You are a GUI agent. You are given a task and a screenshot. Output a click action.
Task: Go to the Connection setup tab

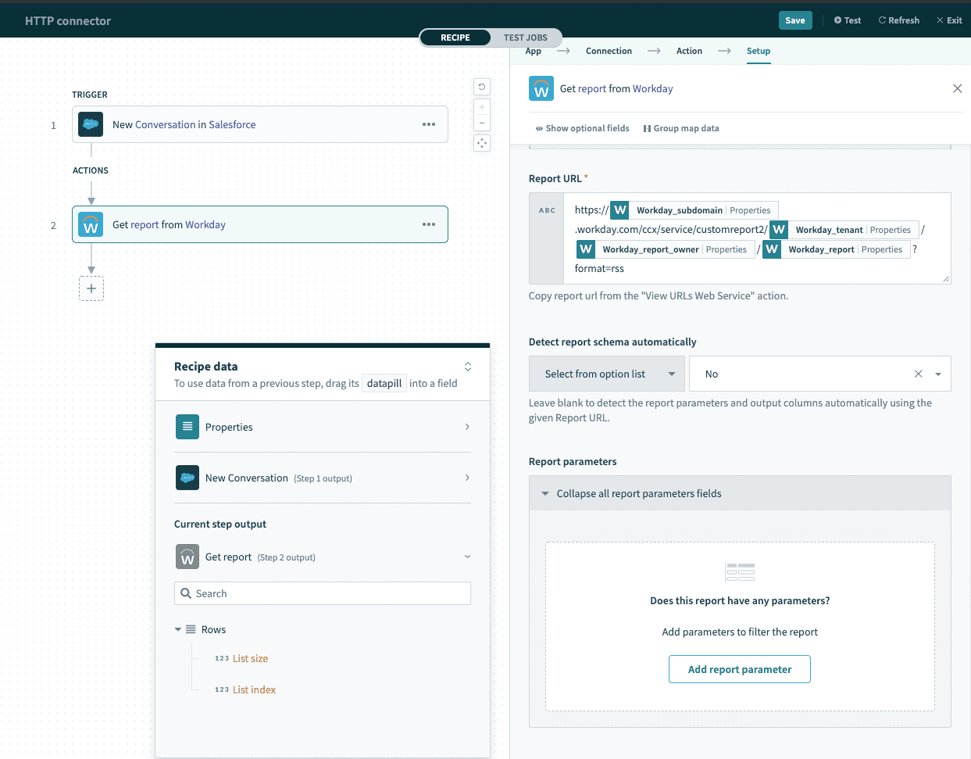coord(609,51)
